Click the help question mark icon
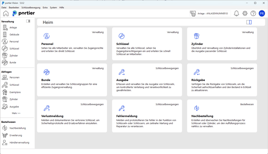 [x=253, y=13]
